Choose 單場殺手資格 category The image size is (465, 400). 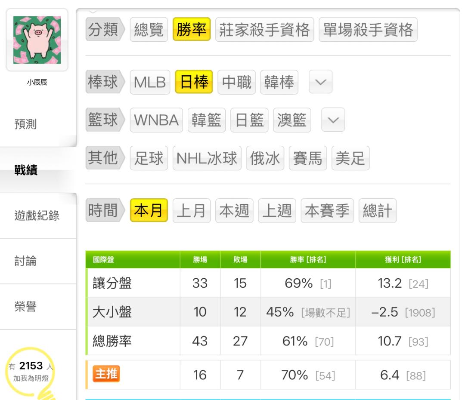click(368, 30)
